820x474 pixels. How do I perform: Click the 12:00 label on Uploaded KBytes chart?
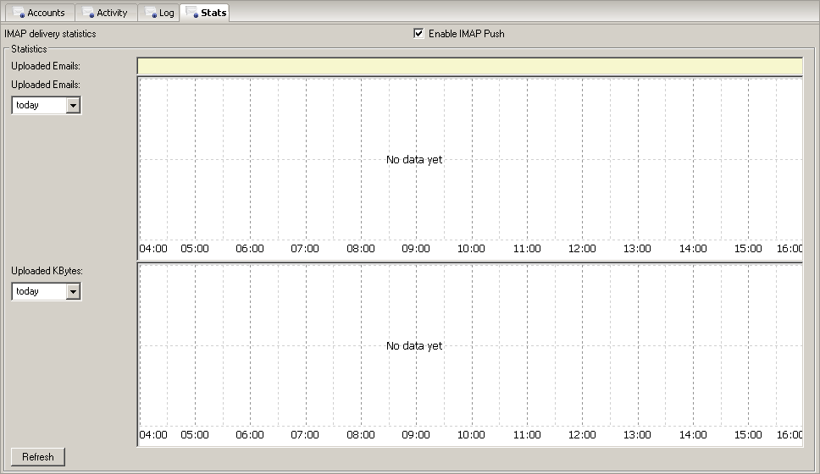(x=582, y=435)
